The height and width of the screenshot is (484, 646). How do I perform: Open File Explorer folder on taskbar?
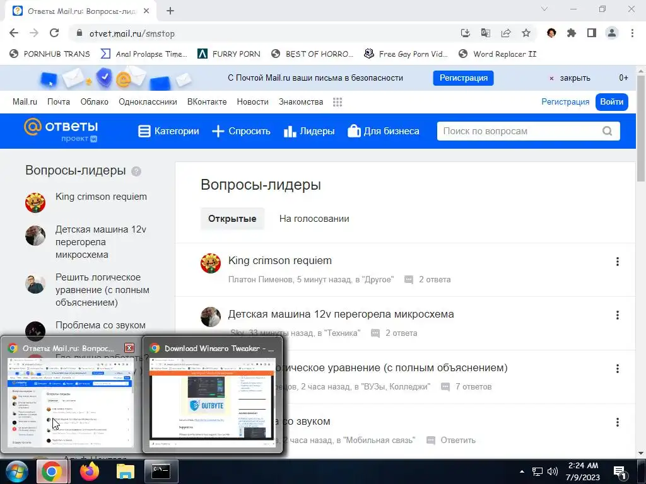coord(126,471)
